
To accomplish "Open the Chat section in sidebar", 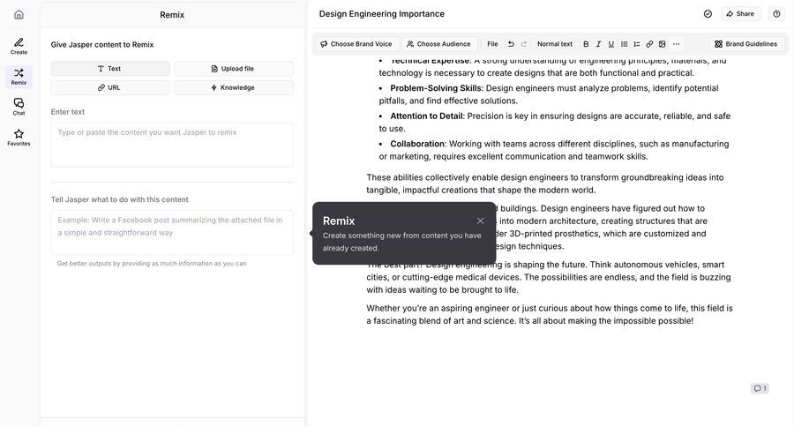I will pos(19,107).
